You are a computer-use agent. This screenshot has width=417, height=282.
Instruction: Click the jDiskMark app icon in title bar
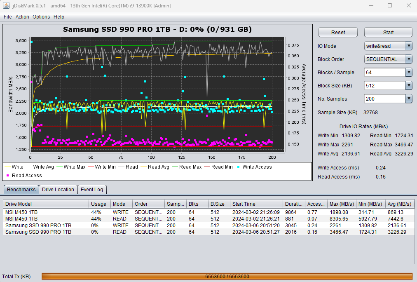pos(7,6)
